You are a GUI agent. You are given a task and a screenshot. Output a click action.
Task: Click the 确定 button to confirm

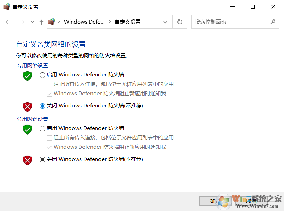tap(215, 201)
